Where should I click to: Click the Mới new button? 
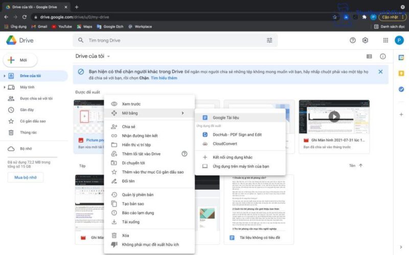(20, 60)
